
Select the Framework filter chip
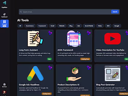click(42, 26)
